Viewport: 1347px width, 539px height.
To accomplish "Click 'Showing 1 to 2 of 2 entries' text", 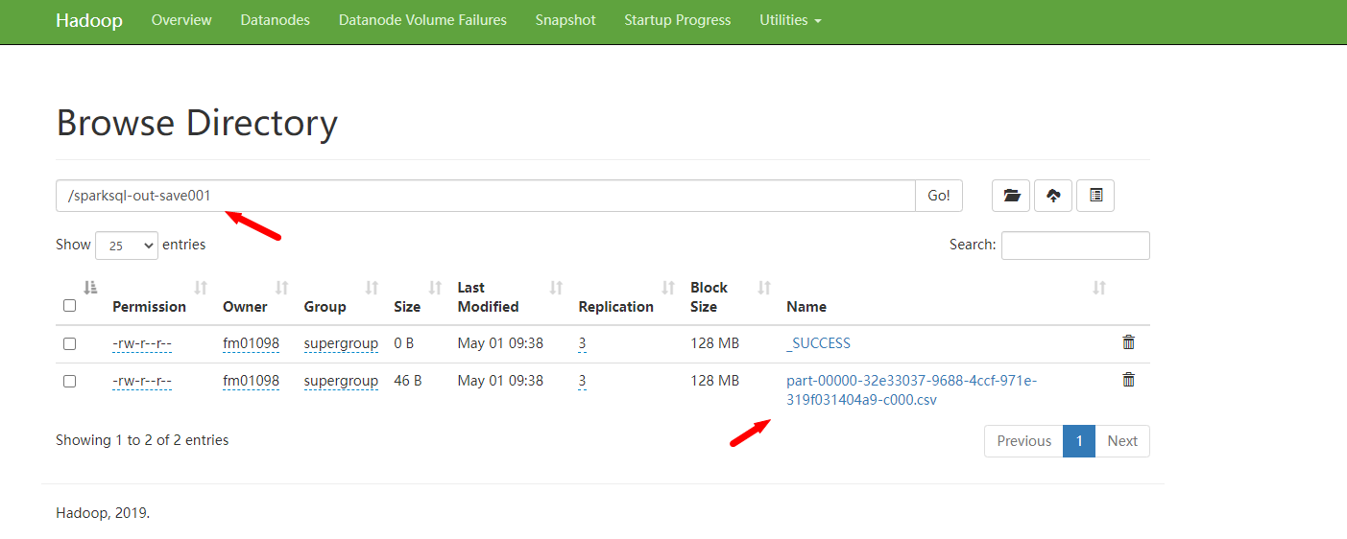I will point(142,440).
